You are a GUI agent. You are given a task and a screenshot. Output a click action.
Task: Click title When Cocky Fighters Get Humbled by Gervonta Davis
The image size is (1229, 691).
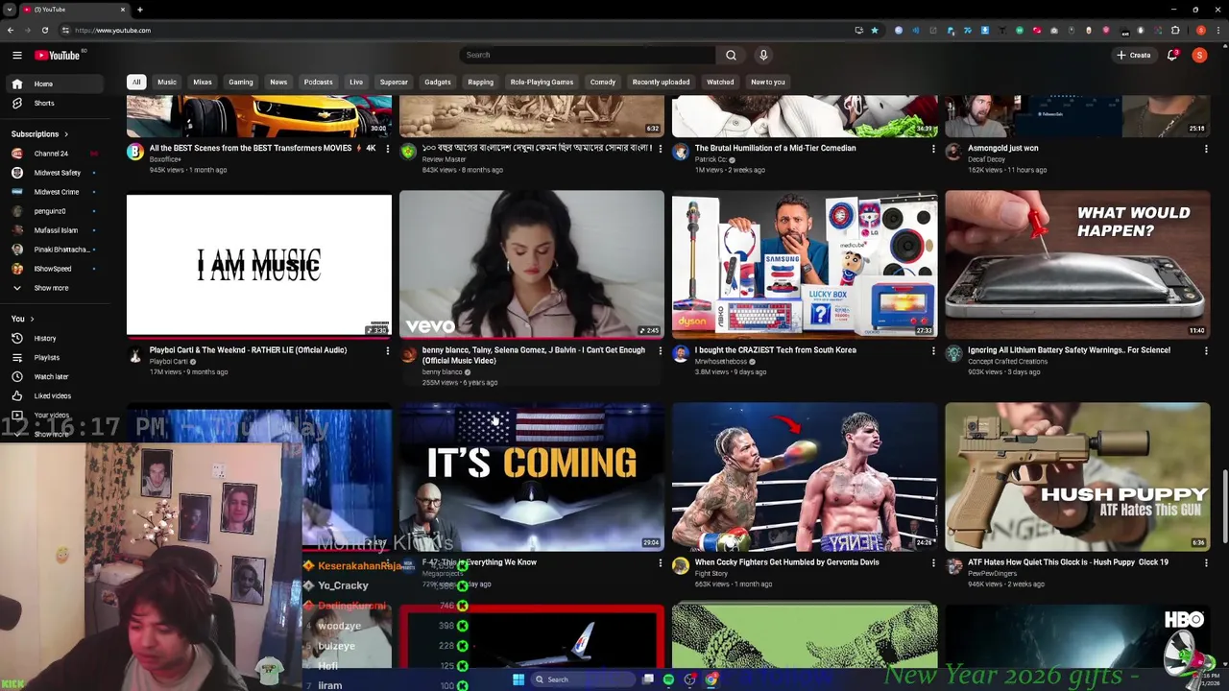tap(786, 562)
